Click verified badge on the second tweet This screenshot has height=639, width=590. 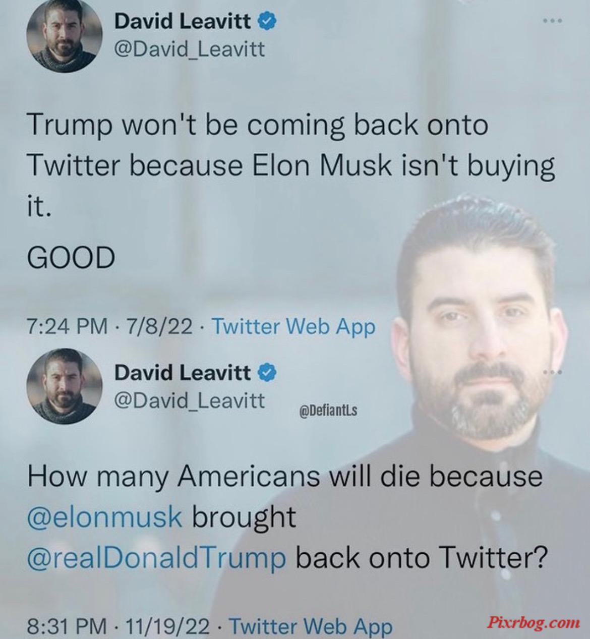pos(268,373)
